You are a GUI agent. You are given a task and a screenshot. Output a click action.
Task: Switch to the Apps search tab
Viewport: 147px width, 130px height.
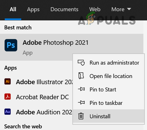33,10
